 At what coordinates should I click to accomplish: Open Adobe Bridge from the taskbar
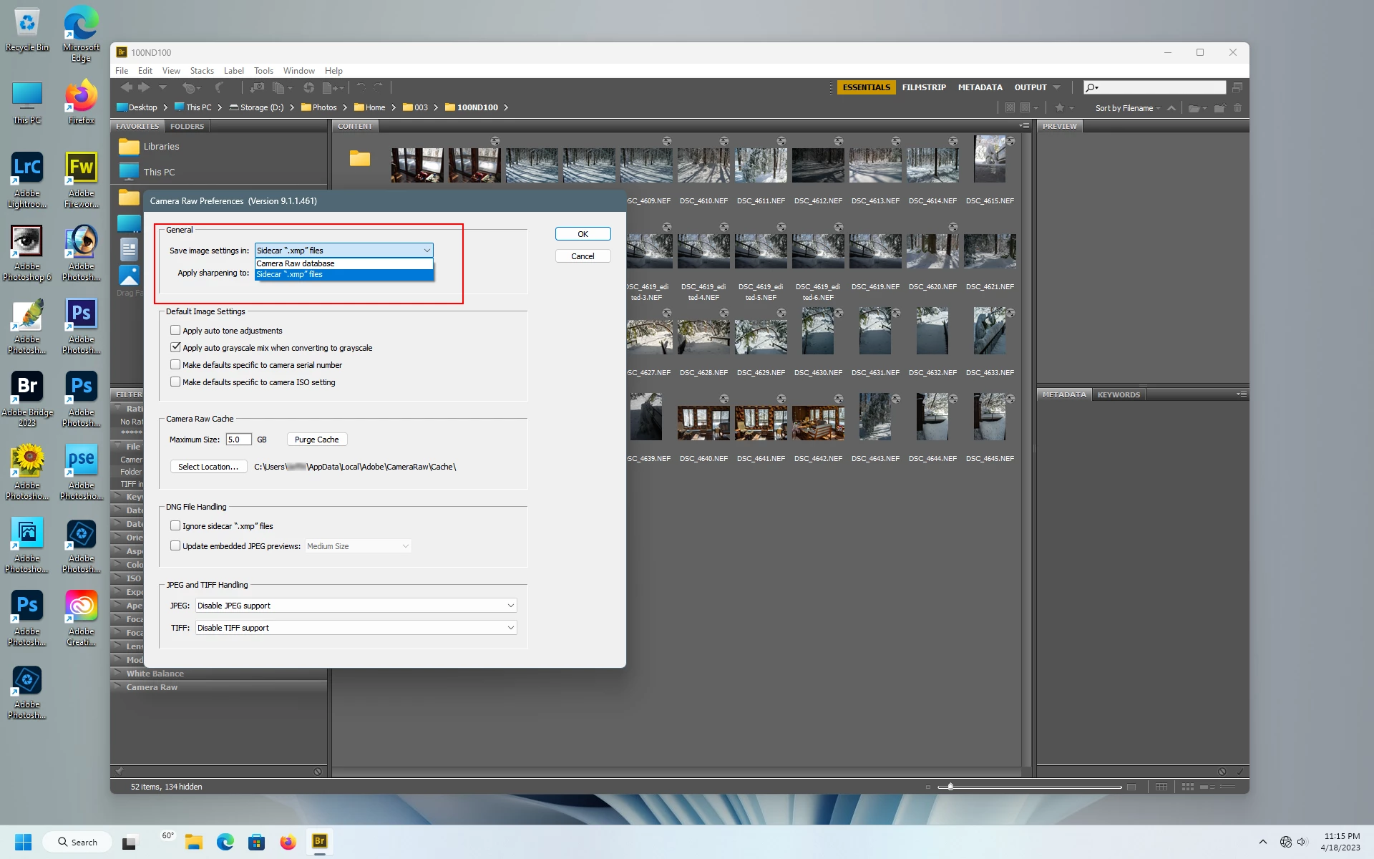[x=319, y=842]
